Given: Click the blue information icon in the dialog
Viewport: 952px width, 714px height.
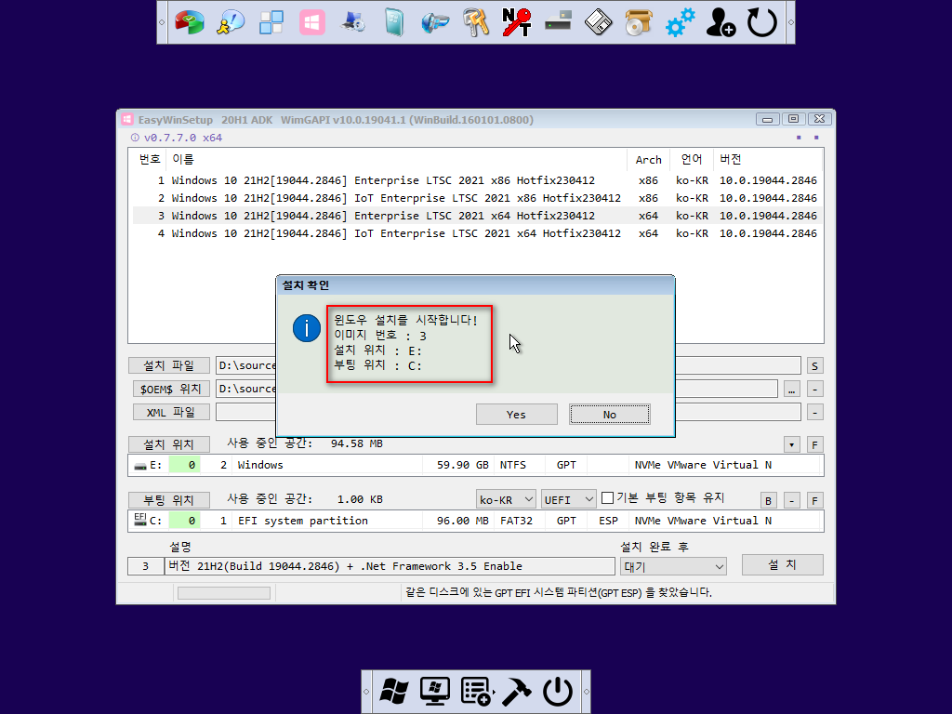Looking at the screenshot, I should tap(307, 328).
